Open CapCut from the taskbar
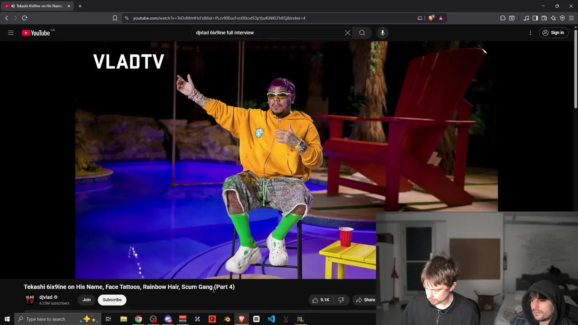Viewport: 578px width, 325px height. pyautogui.click(x=256, y=319)
